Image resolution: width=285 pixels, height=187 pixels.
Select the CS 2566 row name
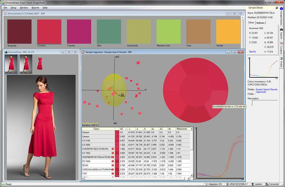coord(86,145)
